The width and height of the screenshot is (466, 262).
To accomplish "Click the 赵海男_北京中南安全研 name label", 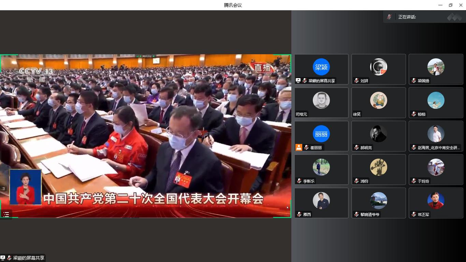I will [439, 148].
